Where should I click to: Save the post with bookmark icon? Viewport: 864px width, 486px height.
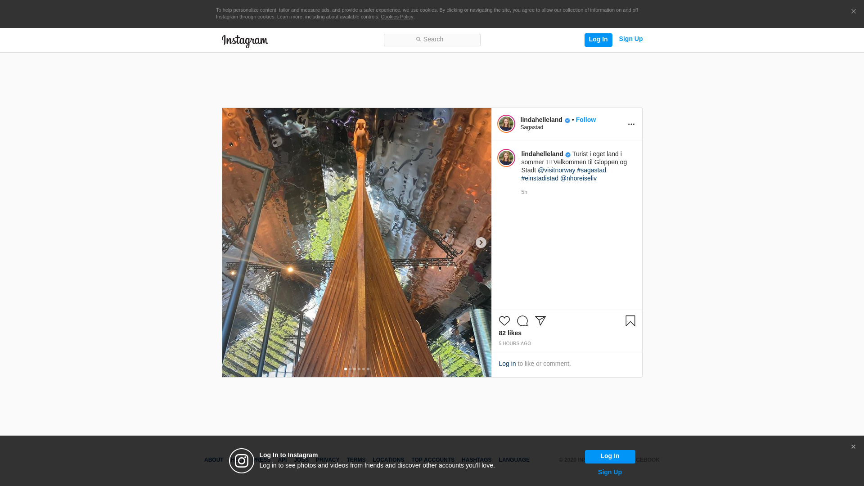tap(630, 321)
